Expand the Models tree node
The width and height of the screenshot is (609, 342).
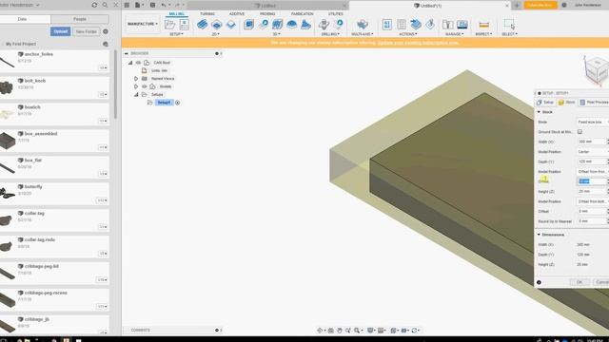tap(136, 86)
